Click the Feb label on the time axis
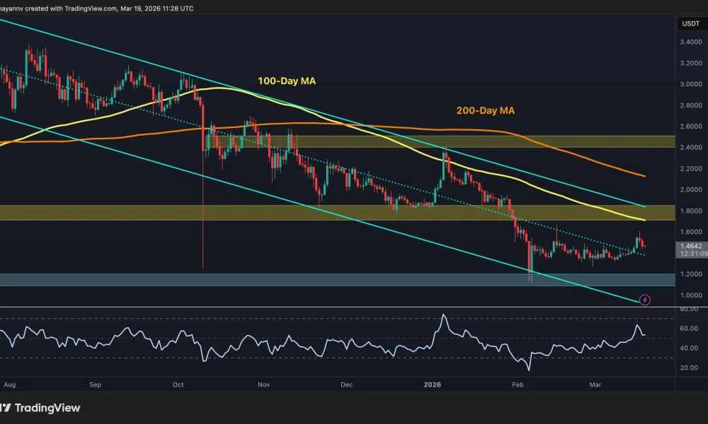 [518, 385]
